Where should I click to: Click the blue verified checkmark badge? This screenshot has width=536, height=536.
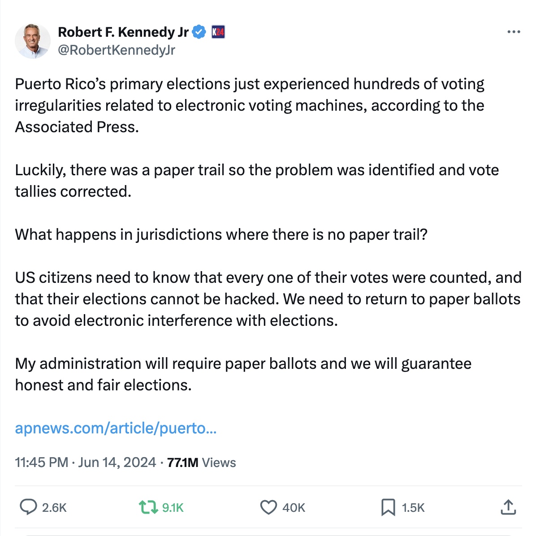pyautogui.click(x=199, y=32)
